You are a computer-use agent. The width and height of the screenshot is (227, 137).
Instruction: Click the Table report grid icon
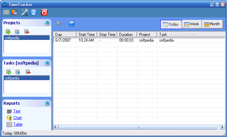9,125
